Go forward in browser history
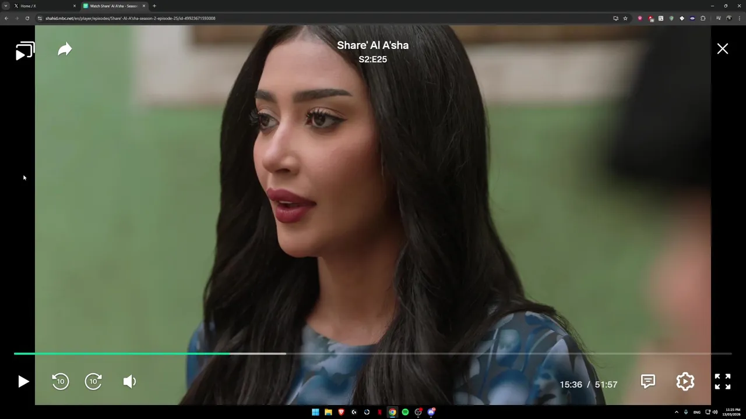Image resolution: width=746 pixels, height=419 pixels. pyautogui.click(x=17, y=18)
